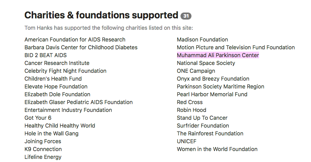Open American Foundation for AIDS Research link
Image resolution: width=311 pixels, height=162 pixels.
point(75,40)
